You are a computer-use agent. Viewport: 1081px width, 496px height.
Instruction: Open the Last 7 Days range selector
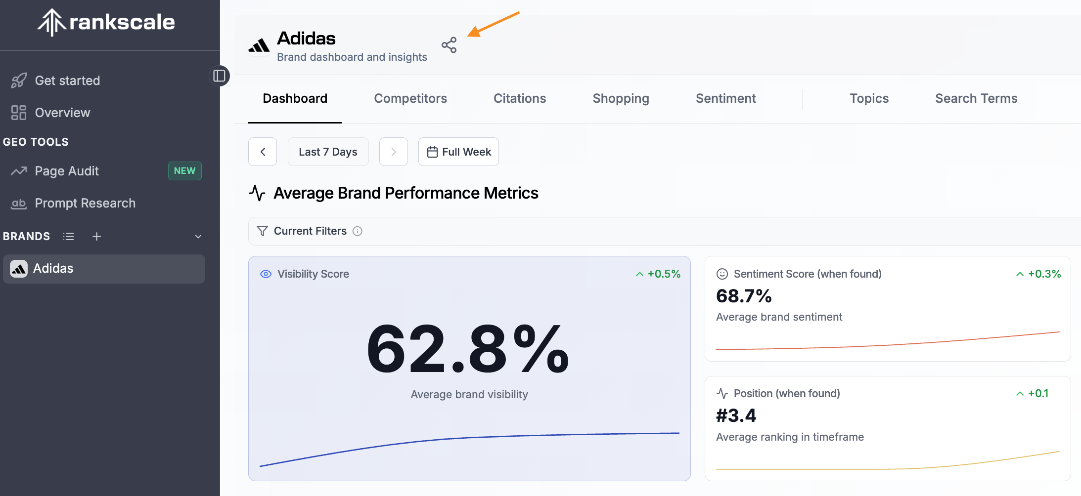pyautogui.click(x=328, y=152)
